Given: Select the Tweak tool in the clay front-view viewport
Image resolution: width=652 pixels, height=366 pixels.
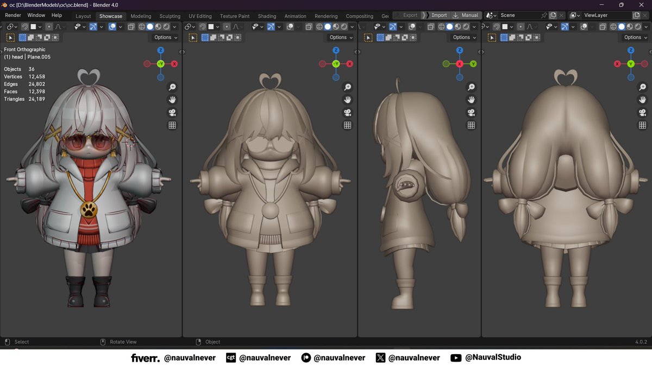Looking at the screenshot, I should coord(193,37).
